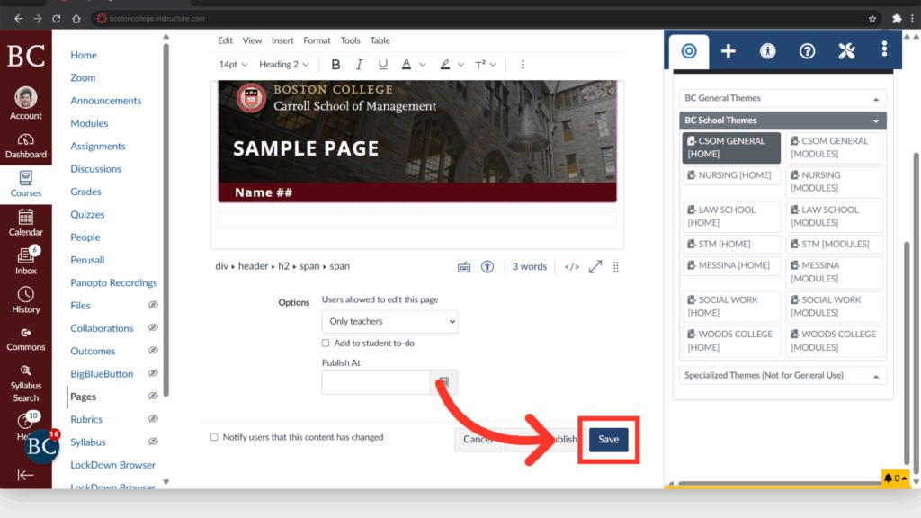Toggle bold formatting in editor
The image size is (921, 518).
coord(335,65)
